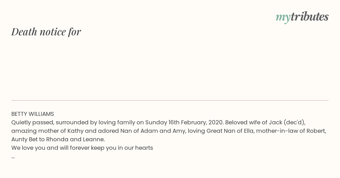
Task: Click "Aunty Bet to Rhonda and Leanne"
Action: click(58, 140)
